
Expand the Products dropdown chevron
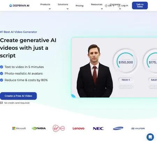point(50,9)
